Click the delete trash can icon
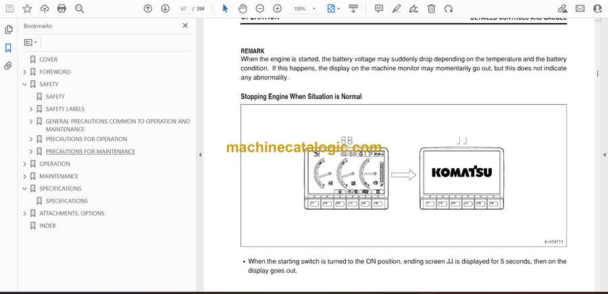Screen dimensions: 608x294 pyautogui.click(x=431, y=9)
